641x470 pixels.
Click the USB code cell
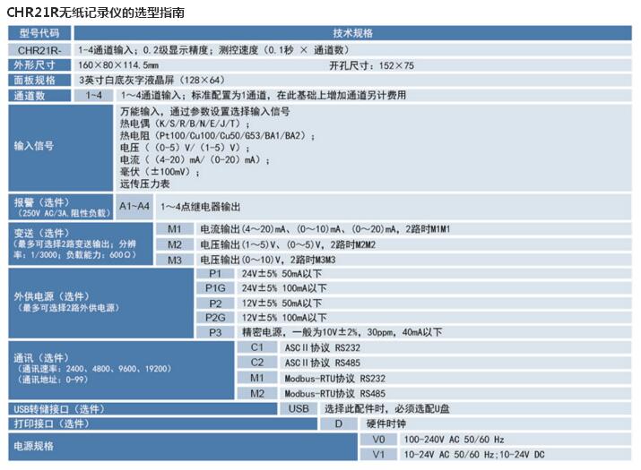pos(297,408)
